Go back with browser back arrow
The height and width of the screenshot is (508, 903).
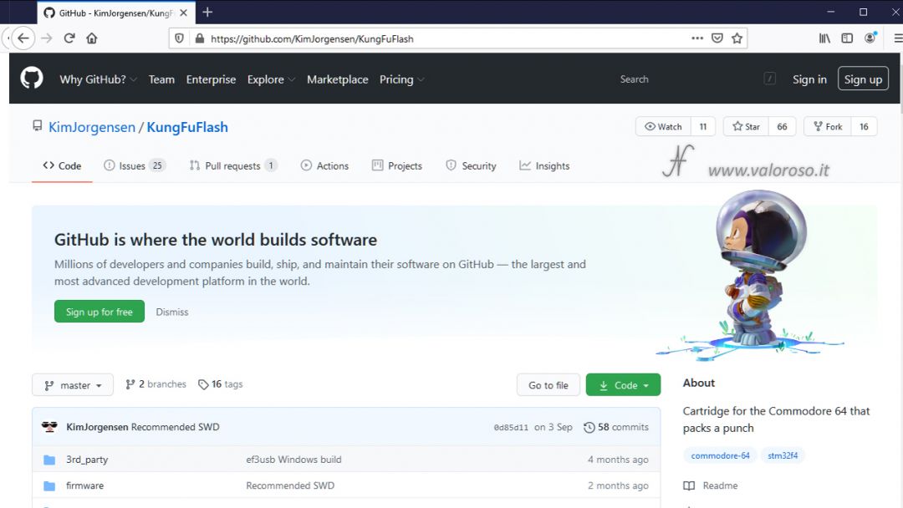(x=23, y=38)
